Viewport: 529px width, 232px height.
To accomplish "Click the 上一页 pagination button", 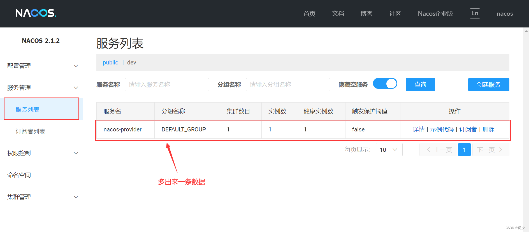I will 438,150.
